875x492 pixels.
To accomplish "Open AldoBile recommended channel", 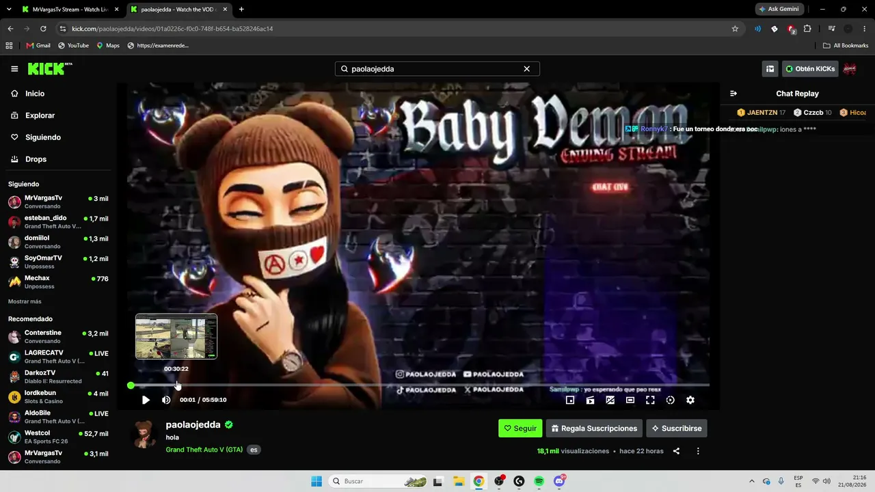I will coord(58,417).
